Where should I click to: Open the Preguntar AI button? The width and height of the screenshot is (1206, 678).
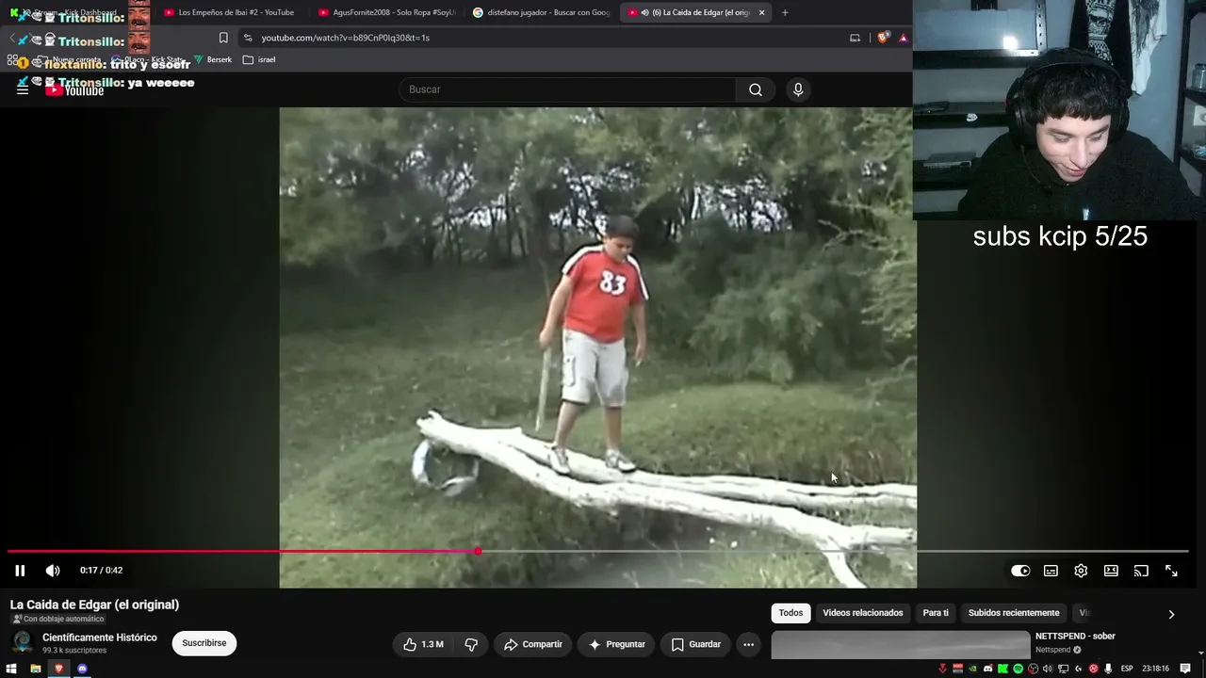[x=617, y=644]
